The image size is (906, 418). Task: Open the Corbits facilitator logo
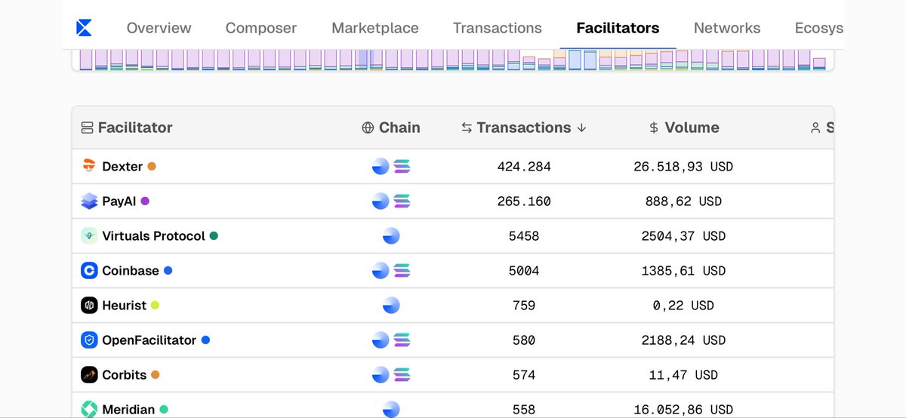pos(89,374)
